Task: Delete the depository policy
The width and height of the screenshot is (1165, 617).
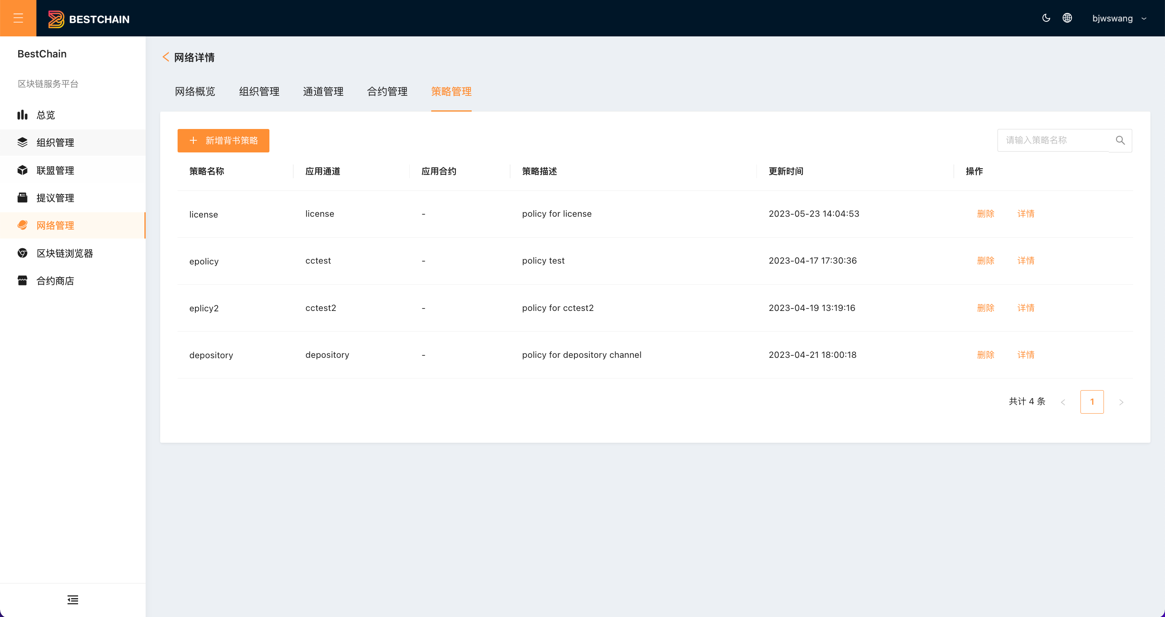Action: [985, 355]
